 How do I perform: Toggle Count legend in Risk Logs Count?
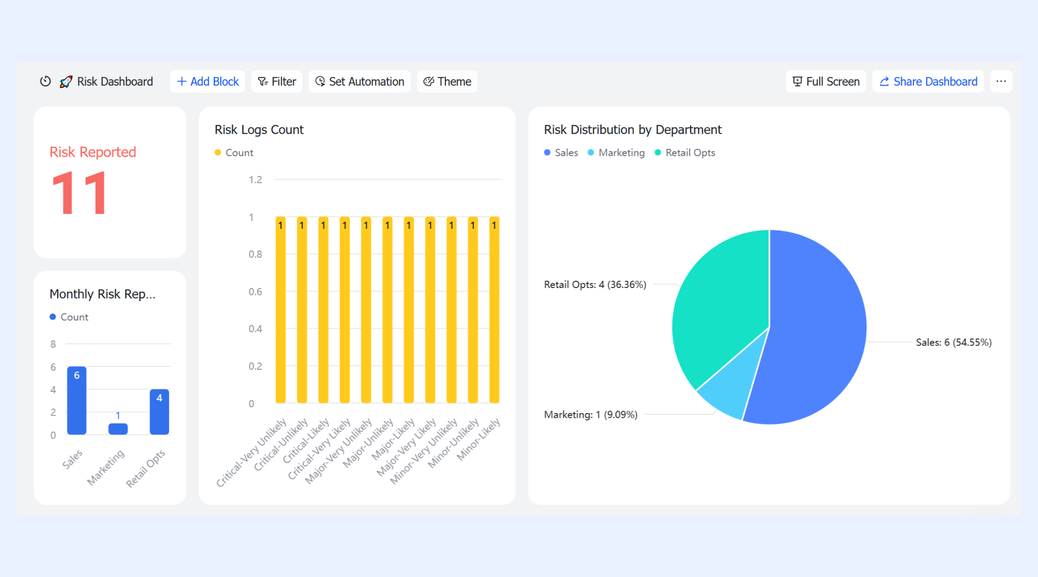[x=234, y=152]
